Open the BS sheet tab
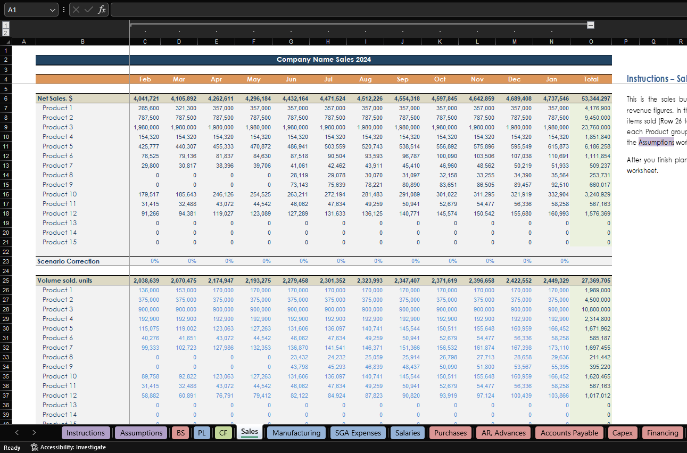The height and width of the screenshot is (453, 687). pyautogui.click(x=180, y=433)
